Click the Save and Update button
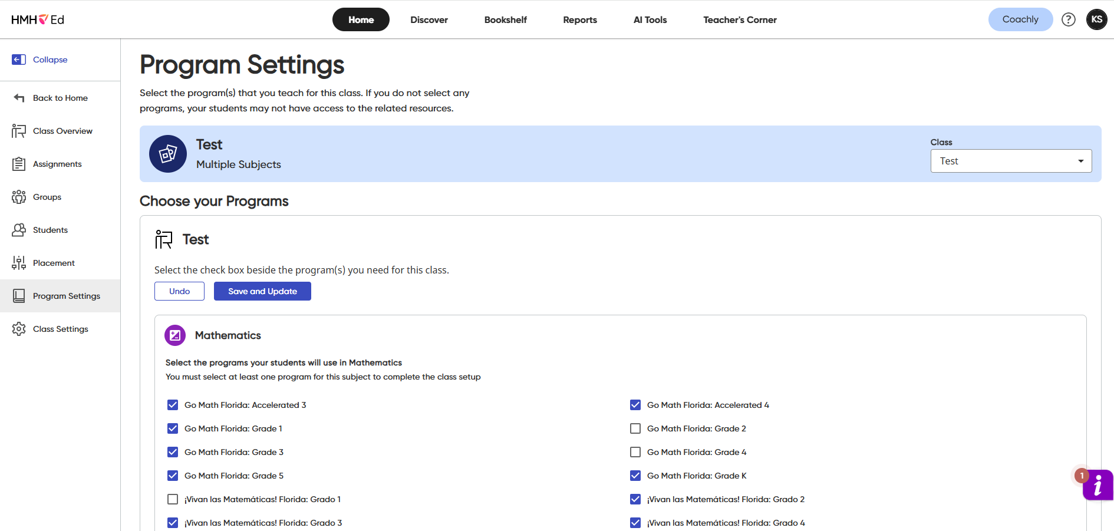The height and width of the screenshot is (531, 1114). click(262, 291)
